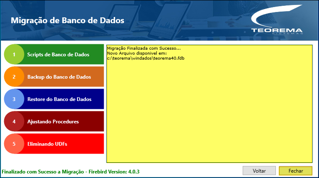Click the step 2 orange circle
This screenshot has width=319, height=178.
click(14, 77)
